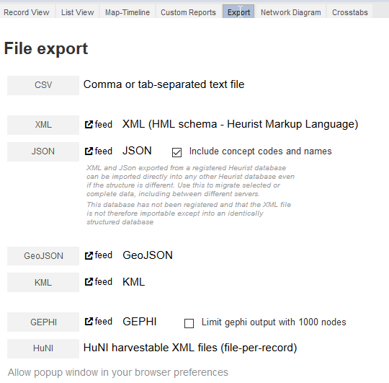Click the HuNI export button
The height and width of the screenshot is (383, 389).
43,348
